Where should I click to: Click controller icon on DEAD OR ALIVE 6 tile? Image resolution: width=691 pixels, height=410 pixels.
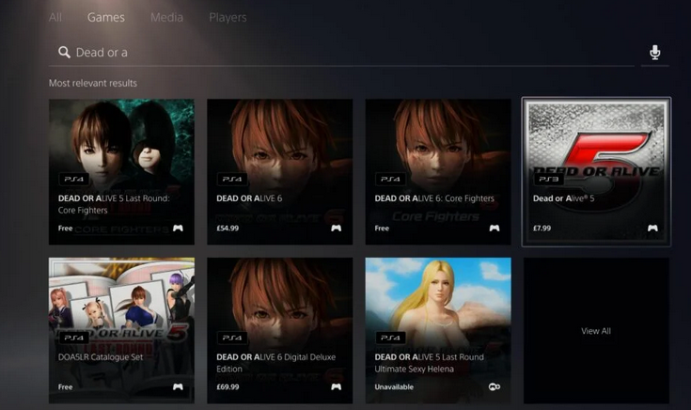click(336, 229)
